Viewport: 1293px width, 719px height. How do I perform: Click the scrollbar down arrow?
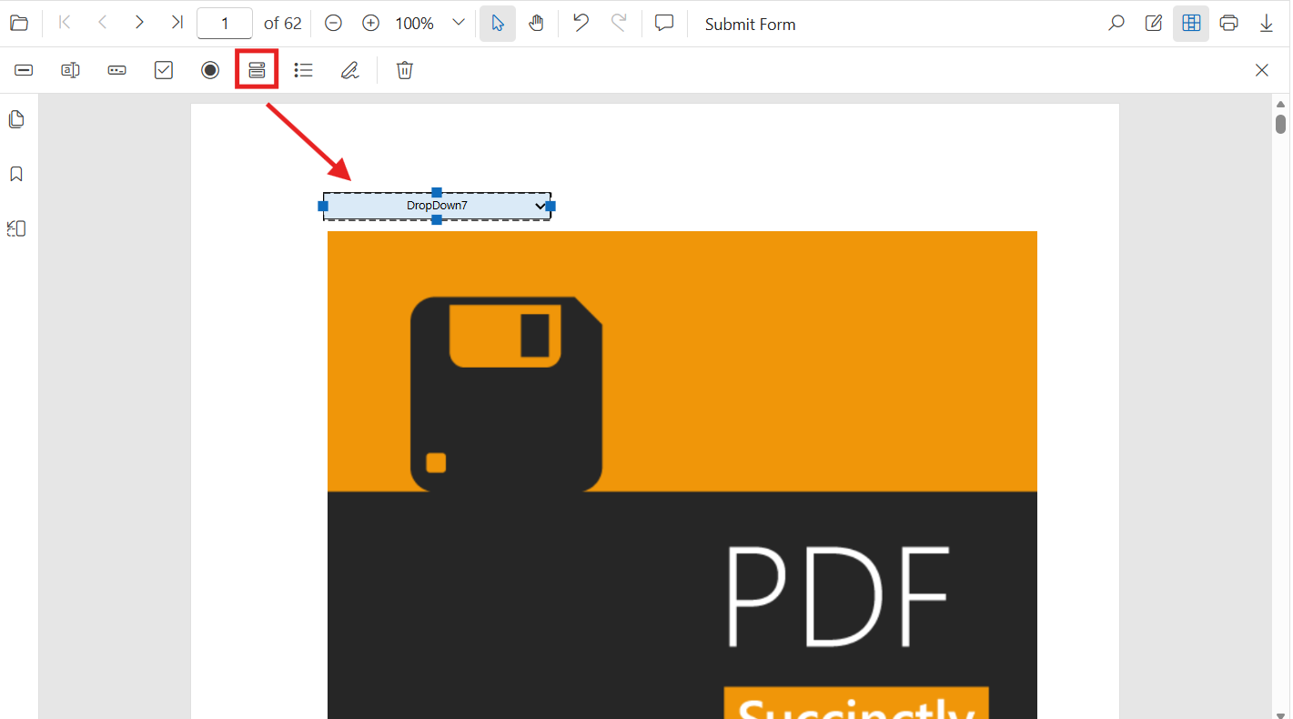1281,714
